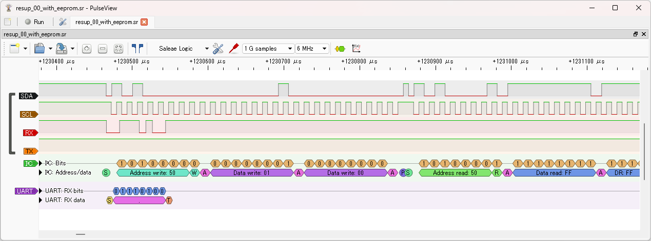The height and width of the screenshot is (241, 651).
Task: Click the new view icon in the toolbar
Action: [x=14, y=49]
